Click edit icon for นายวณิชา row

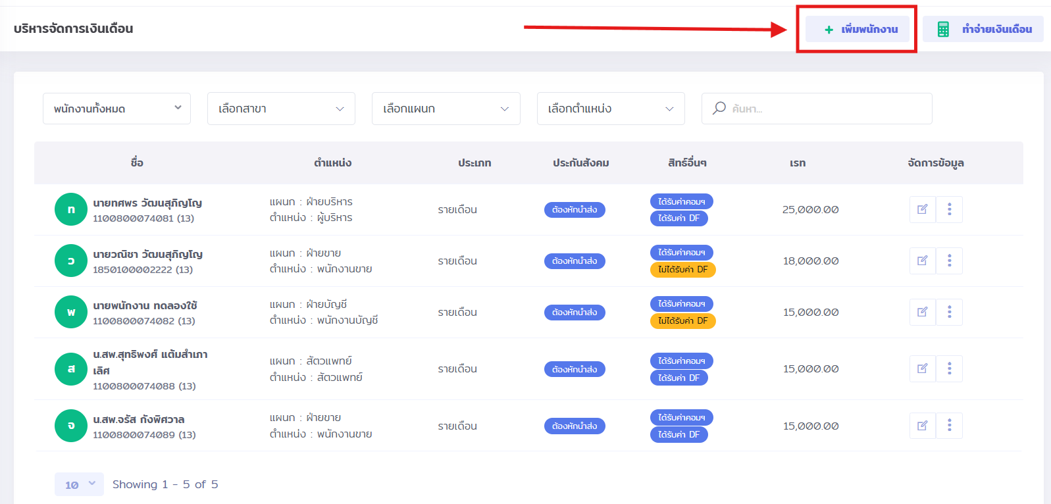pyautogui.click(x=922, y=261)
